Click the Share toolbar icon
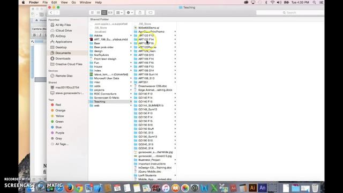 point(140,13)
